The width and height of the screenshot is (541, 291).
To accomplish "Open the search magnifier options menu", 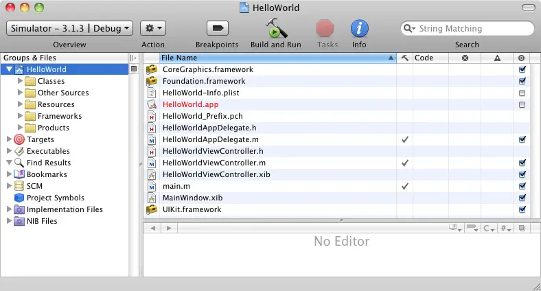I will (x=410, y=28).
